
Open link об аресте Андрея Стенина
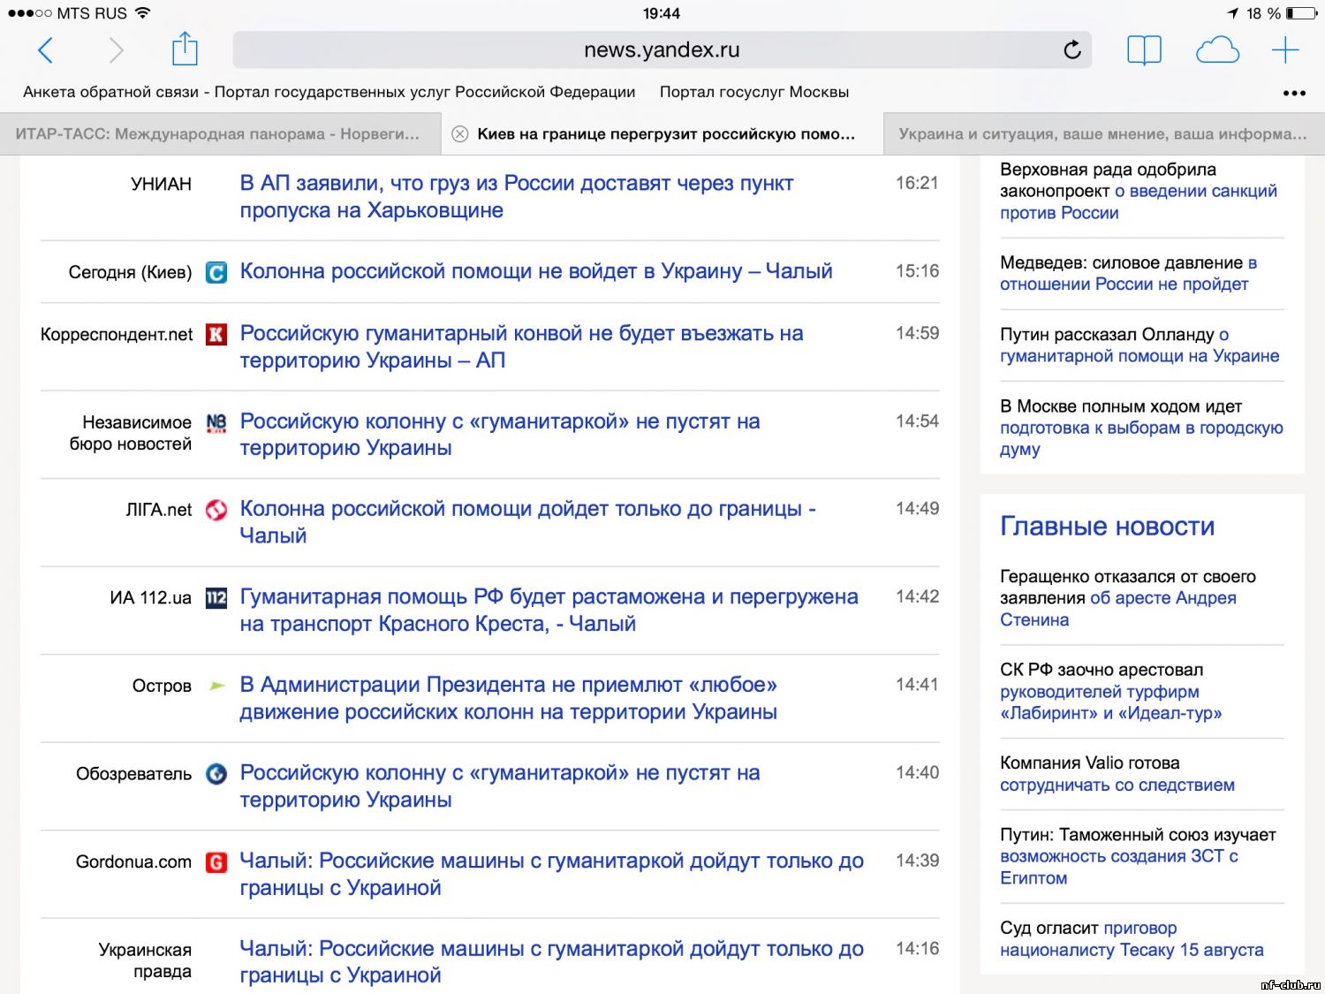click(x=1118, y=609)
